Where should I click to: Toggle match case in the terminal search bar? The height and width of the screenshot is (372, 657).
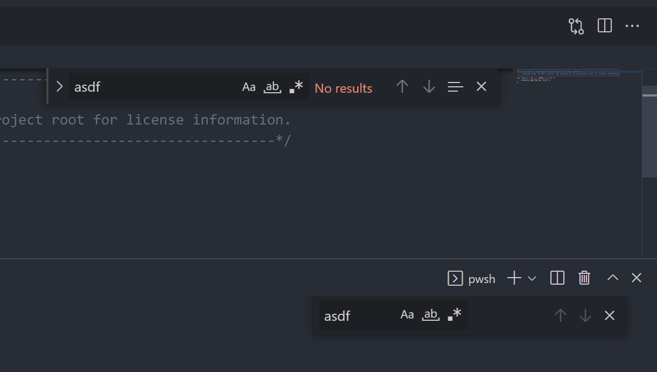pyautogui.click(x=407, y=314)
